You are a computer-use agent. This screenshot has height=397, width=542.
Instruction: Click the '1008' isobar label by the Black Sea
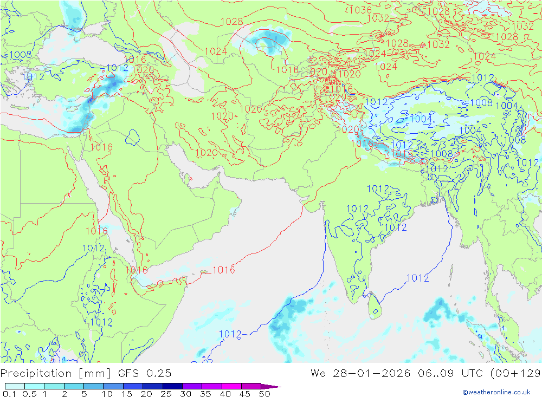pos(21,55)
